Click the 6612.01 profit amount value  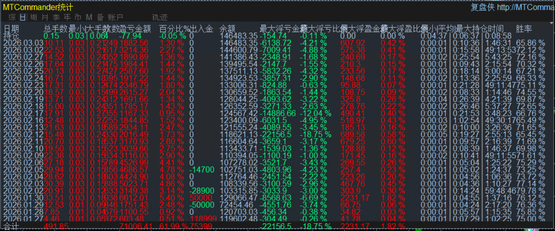click(x=134, y=197)
